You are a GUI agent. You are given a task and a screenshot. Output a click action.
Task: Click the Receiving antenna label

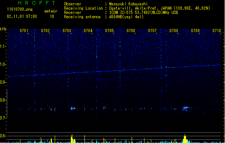82,17
